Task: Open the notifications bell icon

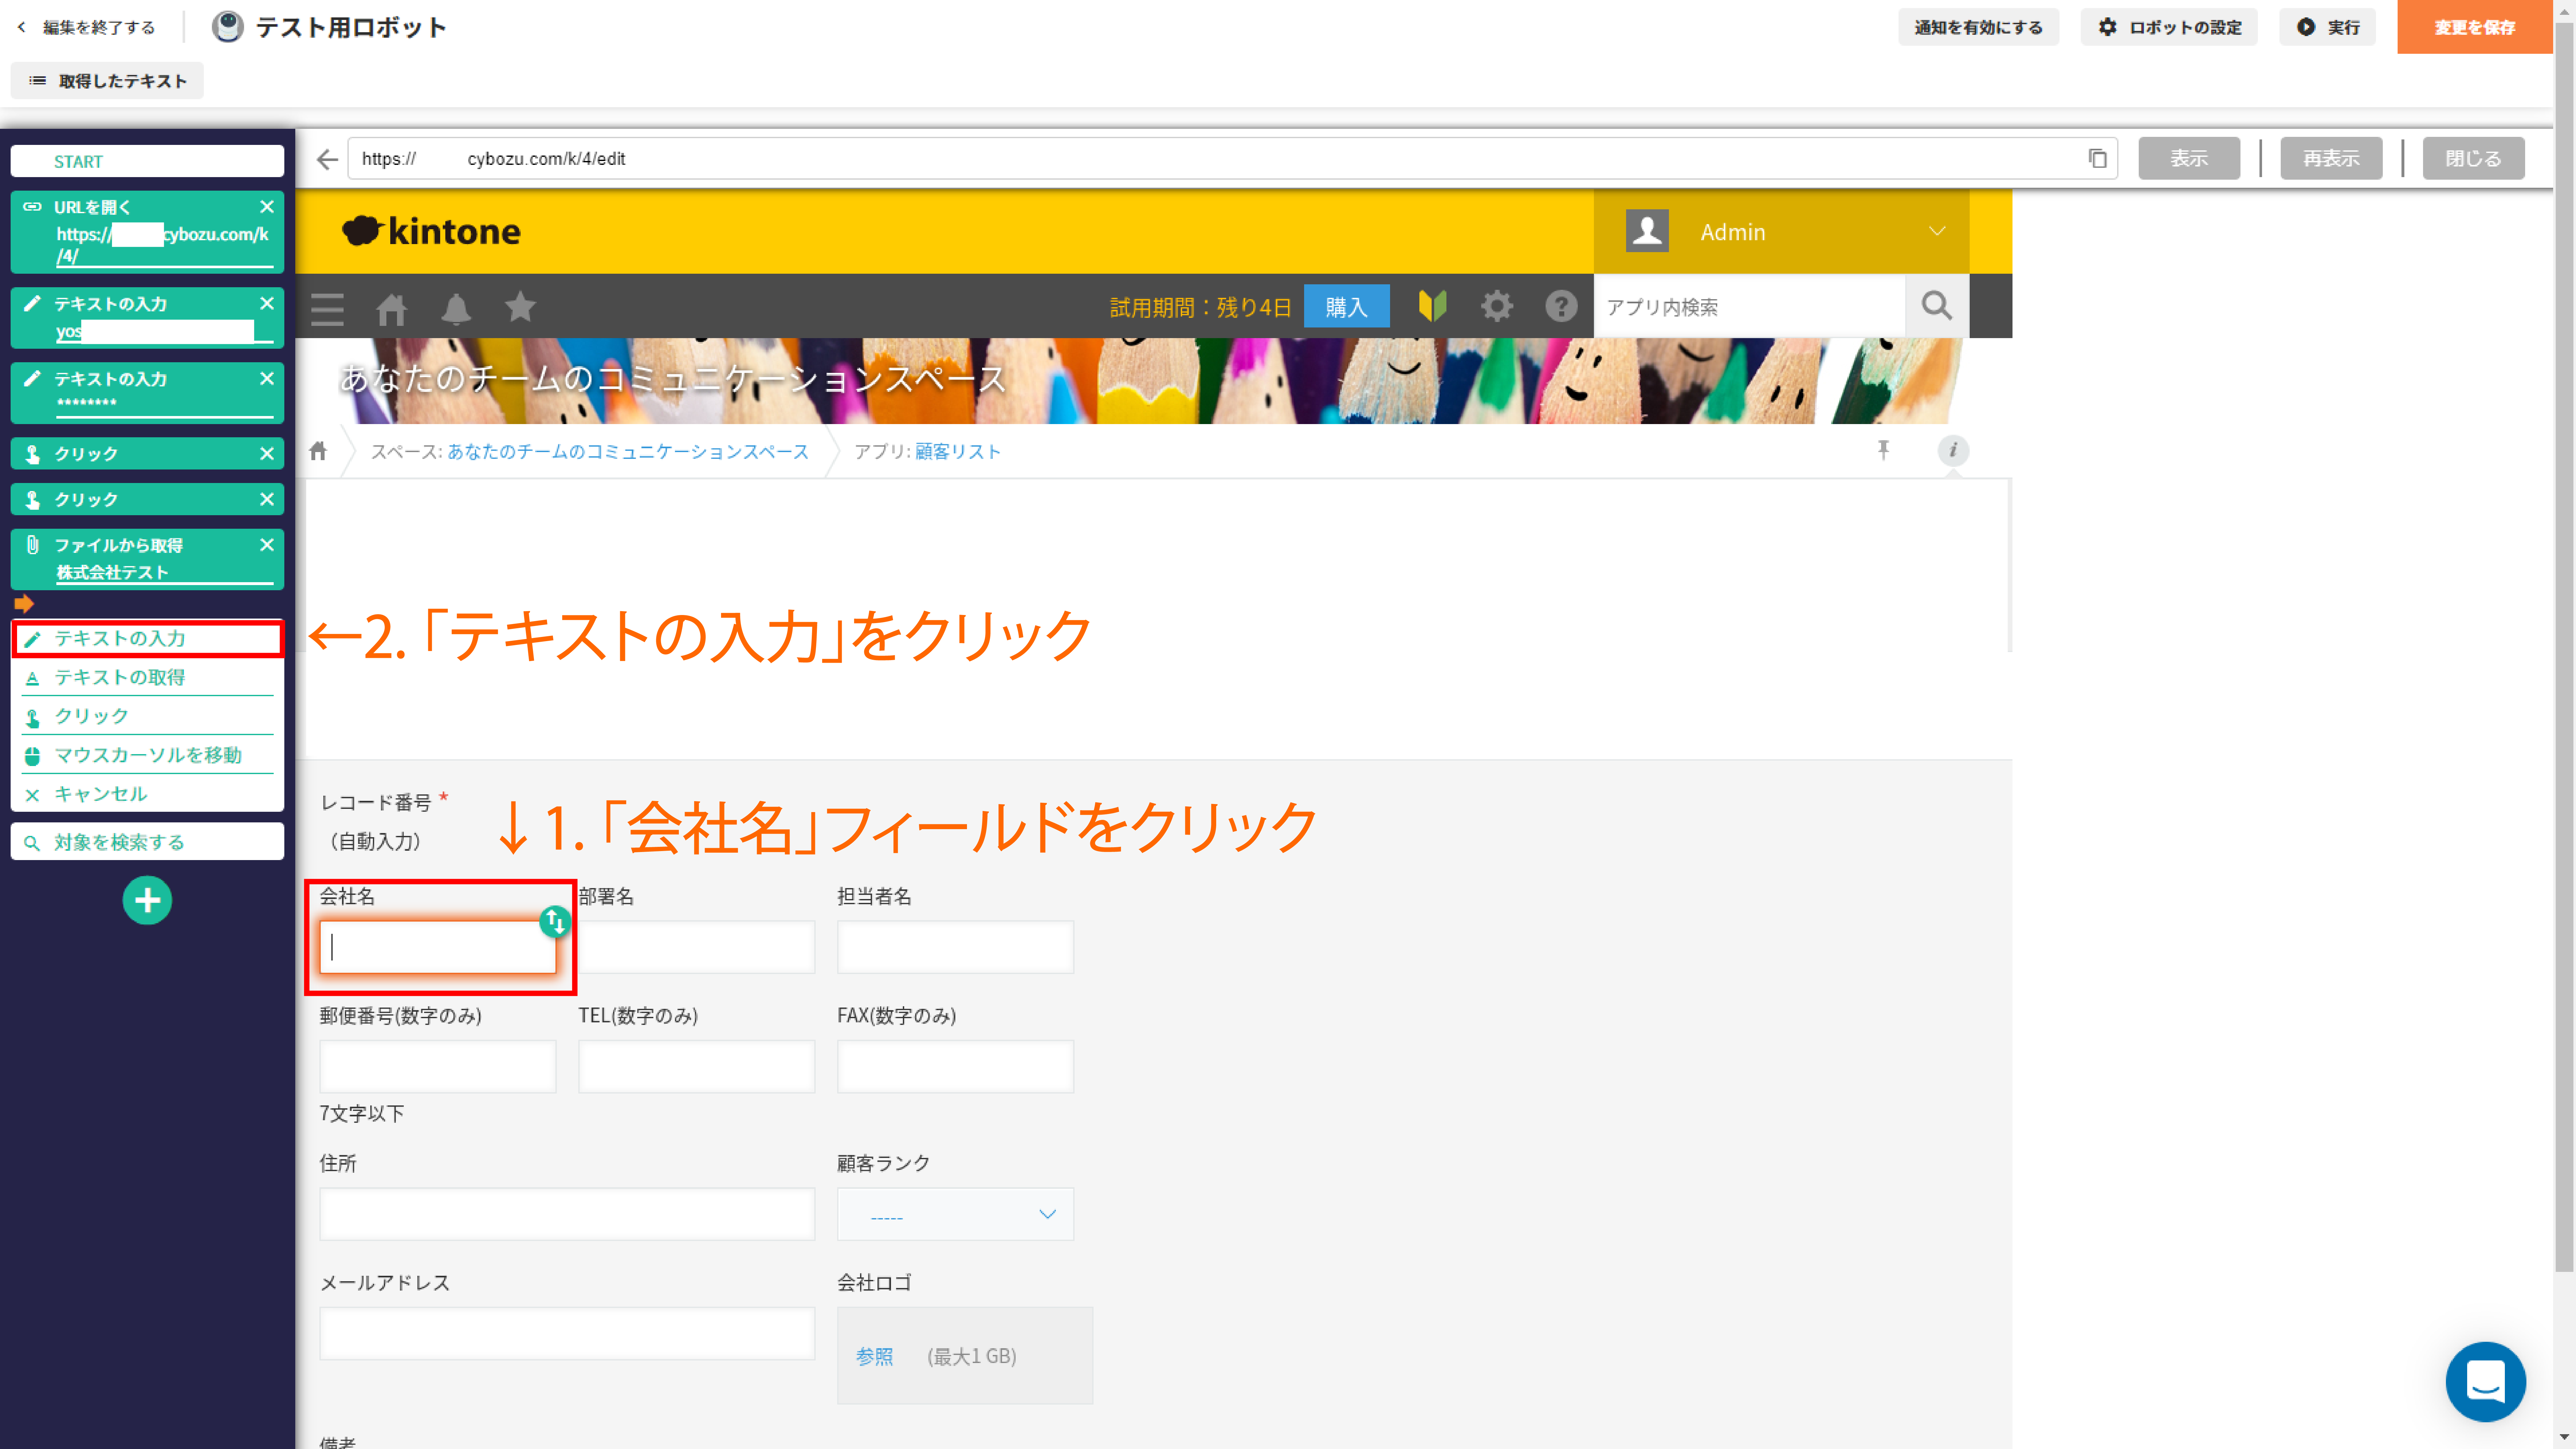Action: coord(456,309)
